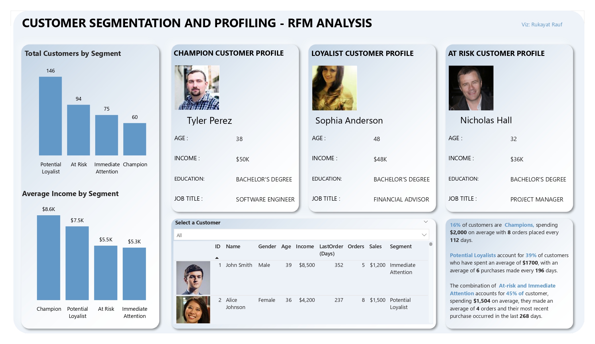Select the Potential Loyalist income bar $7.5K
The image size is (595, 344).
tap(77, 263)
